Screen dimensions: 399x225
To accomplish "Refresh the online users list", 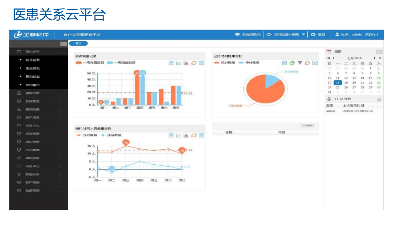I will tap(379, 100).
